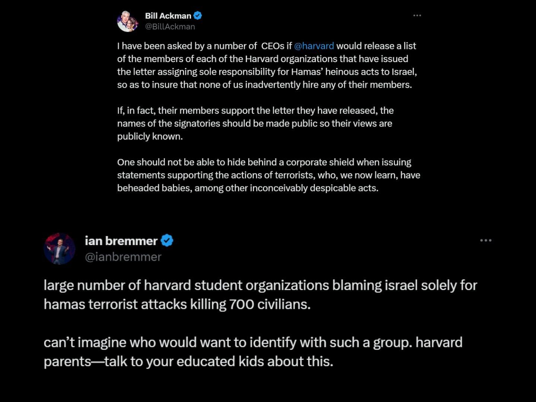Click the Bill Ackman display name
Image resolution: width=536 pixels, height=402 pixels.
pos(168,16)
